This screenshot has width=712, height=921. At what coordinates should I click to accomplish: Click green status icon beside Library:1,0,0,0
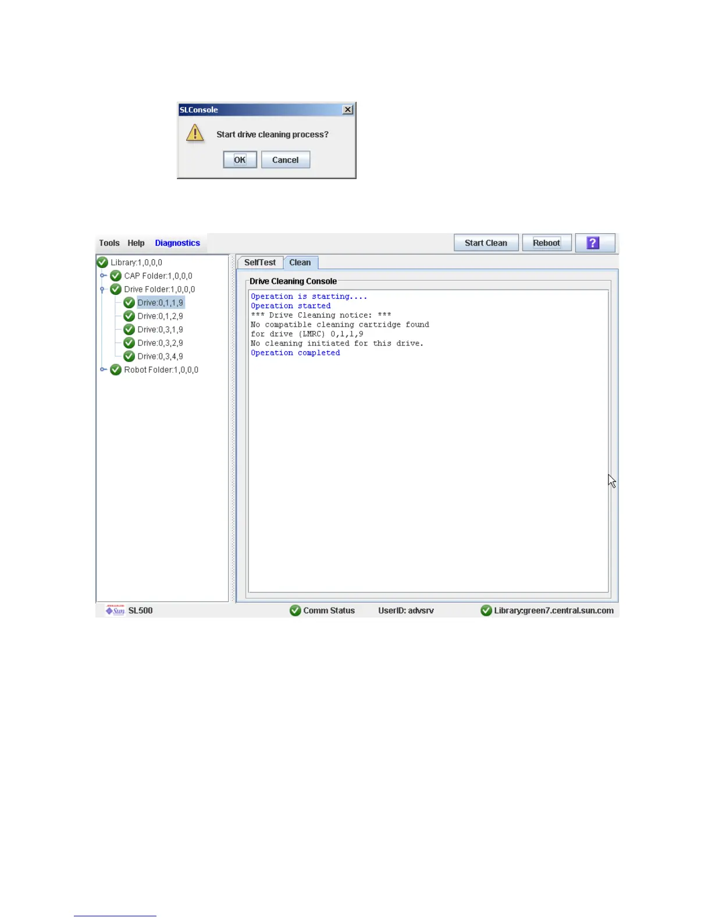click(102, 263)
